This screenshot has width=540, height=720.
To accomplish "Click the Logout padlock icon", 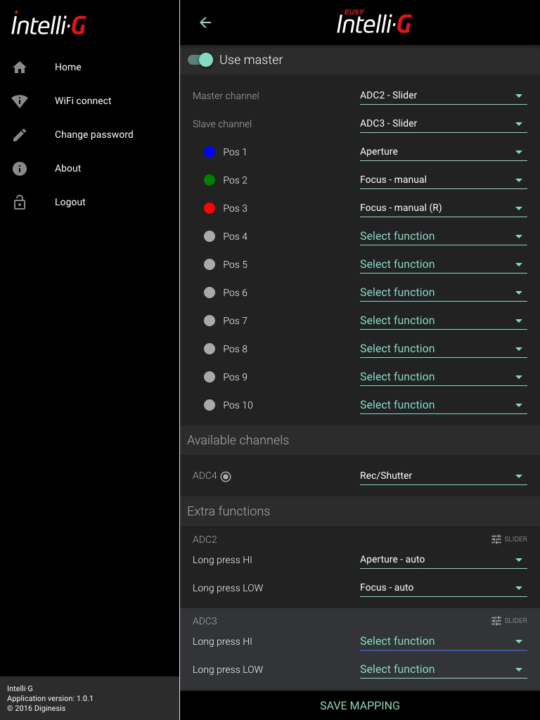I will click(20, 202).
